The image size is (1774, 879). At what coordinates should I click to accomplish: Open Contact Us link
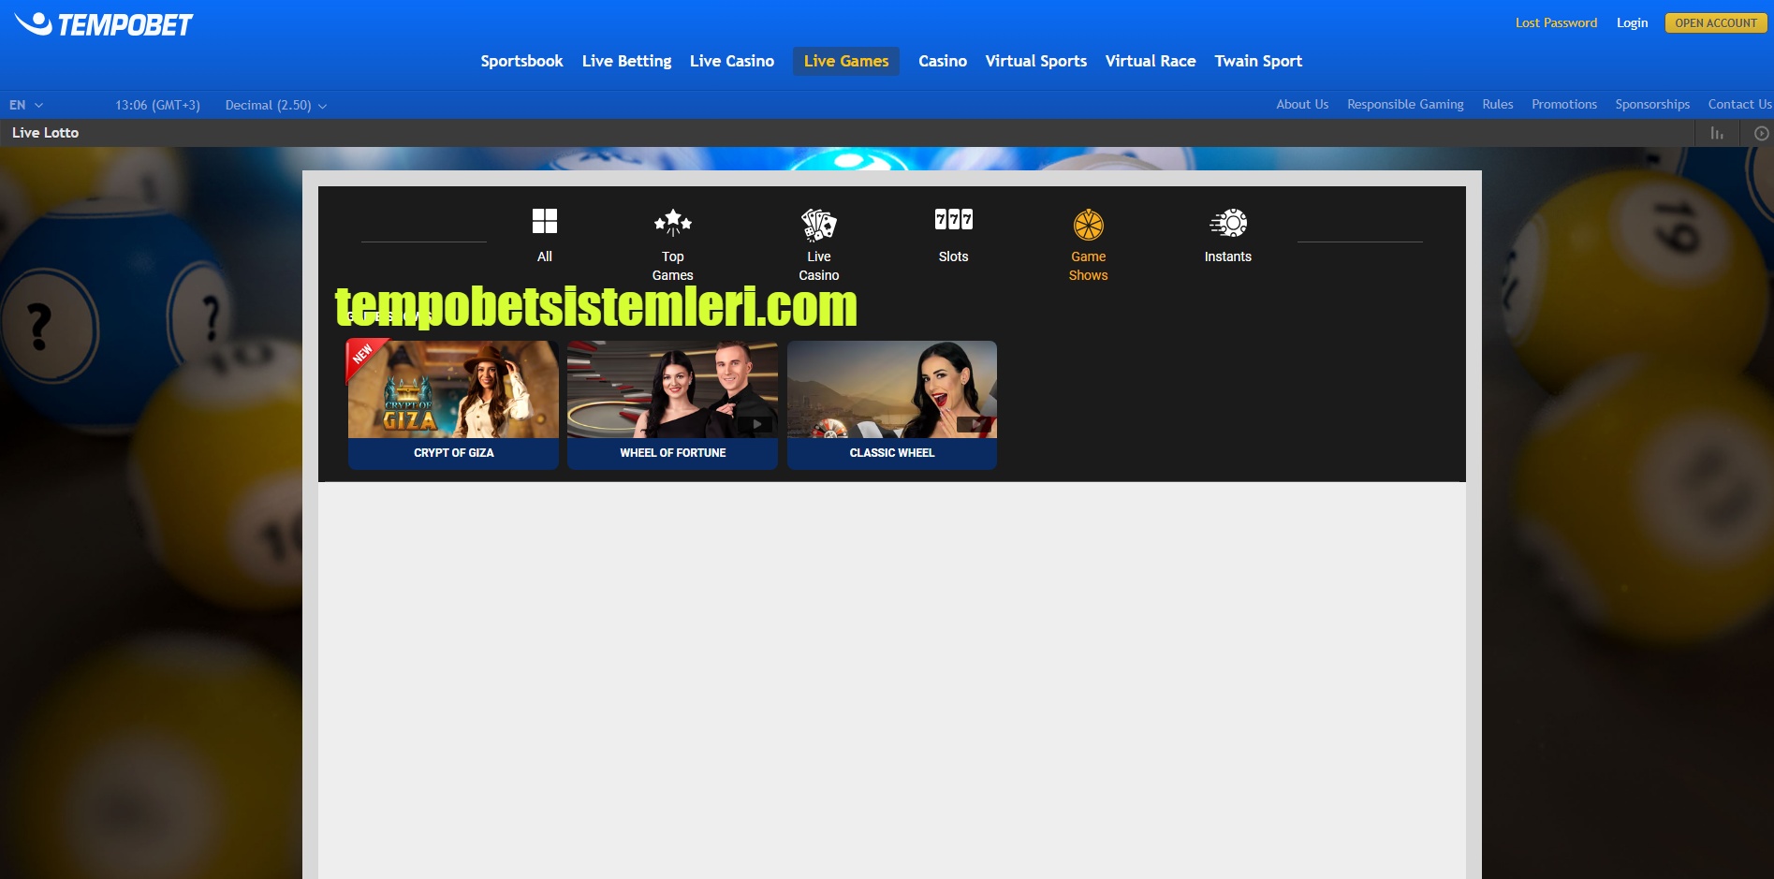pos(1739,104)
